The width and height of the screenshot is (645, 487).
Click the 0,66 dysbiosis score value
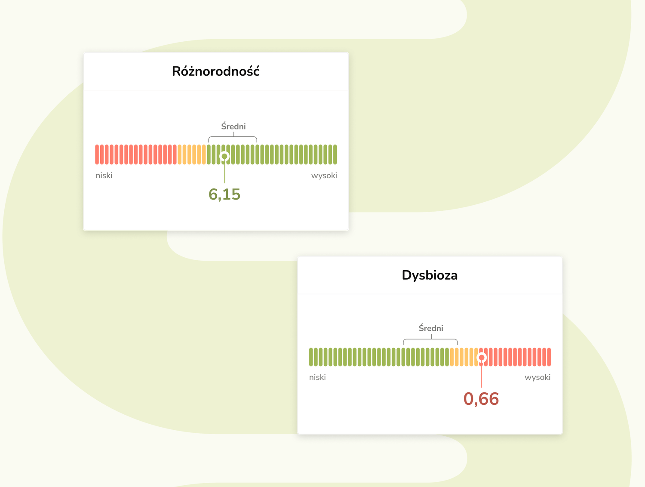click(x=481, y=399)
